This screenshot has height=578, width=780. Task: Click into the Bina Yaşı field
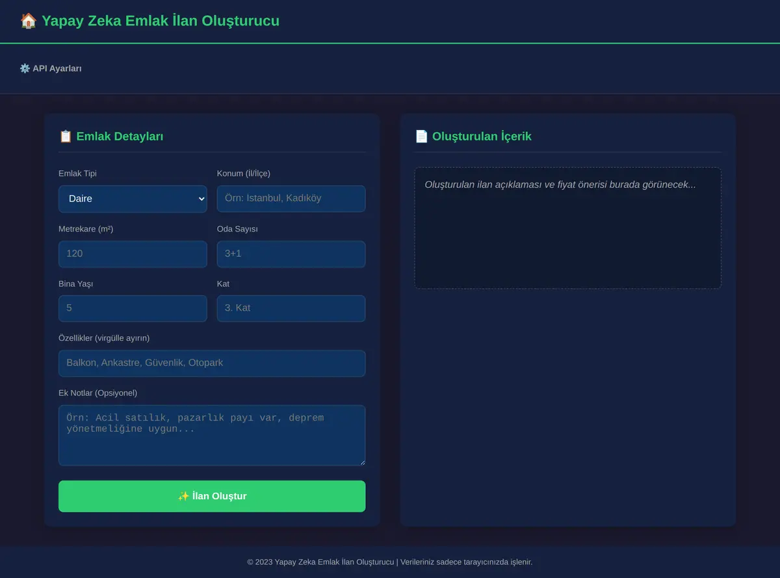tap(133, 308)
